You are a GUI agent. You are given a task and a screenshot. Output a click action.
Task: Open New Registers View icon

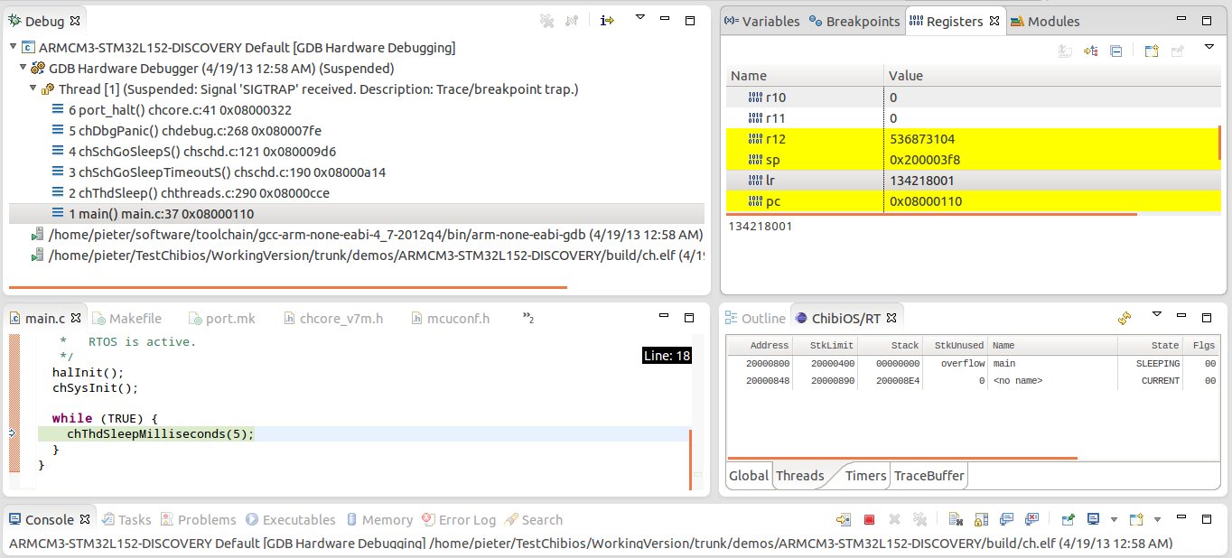point(1151,51)
